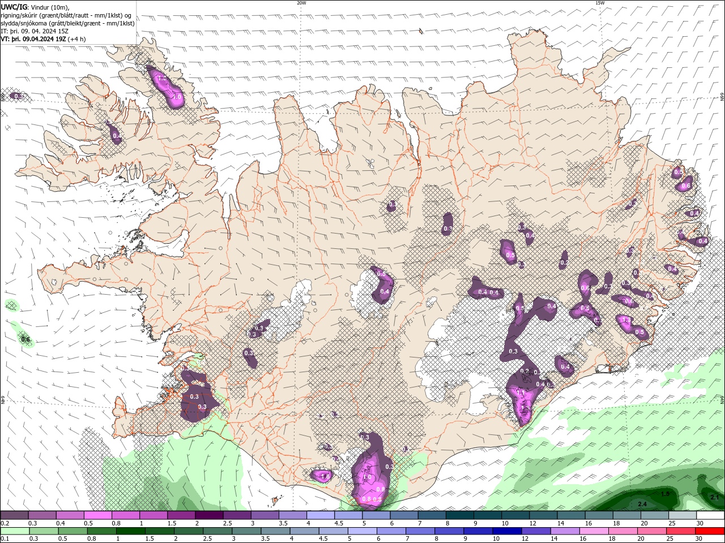
Task: Click the violet 14 rain legend swatch
Action: click(565, 531)
